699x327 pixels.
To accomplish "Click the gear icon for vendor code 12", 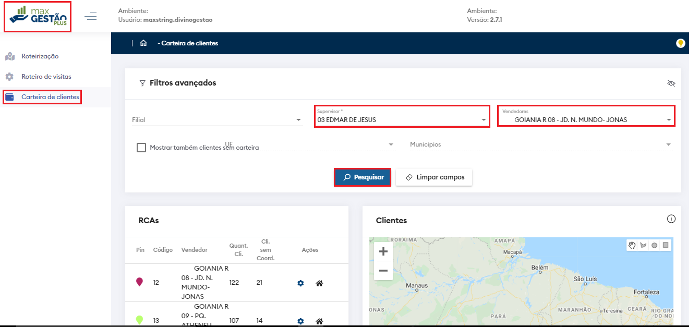I will click(300, 283).
